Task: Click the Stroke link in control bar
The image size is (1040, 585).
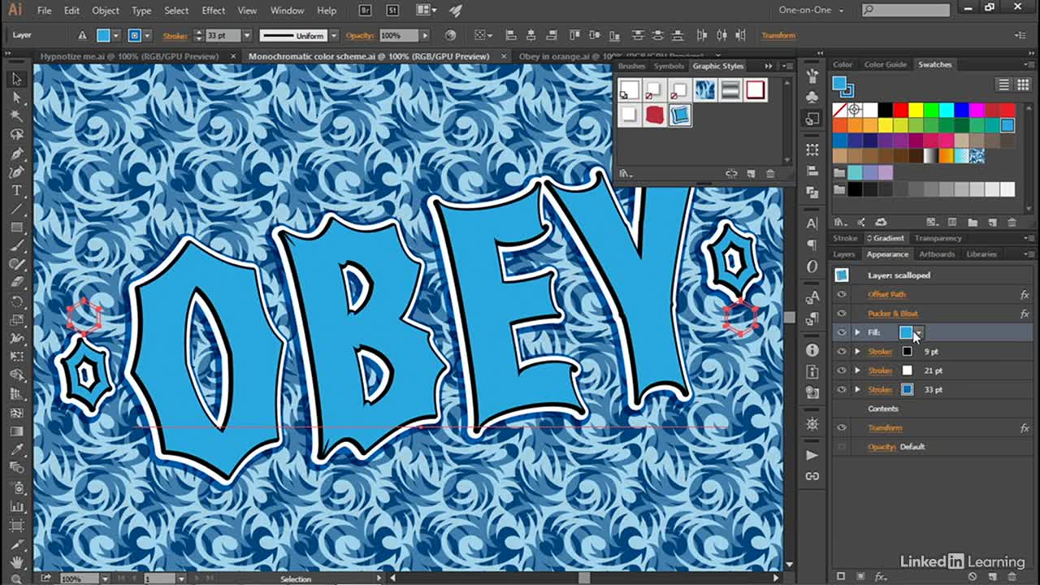Action: tap(175, 36)
